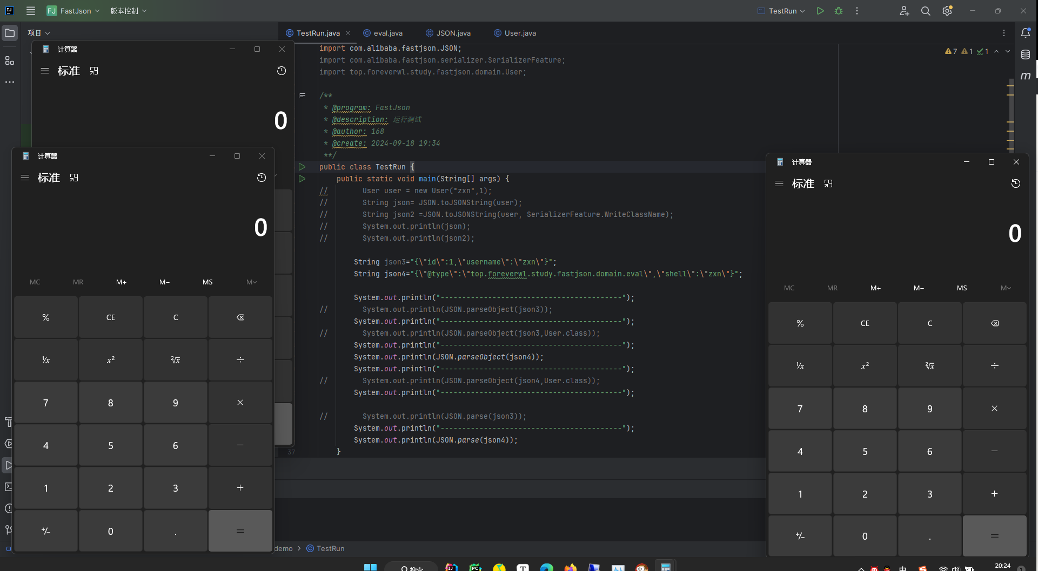
Task: Open IDE settings gear icon
Action: 947,11
